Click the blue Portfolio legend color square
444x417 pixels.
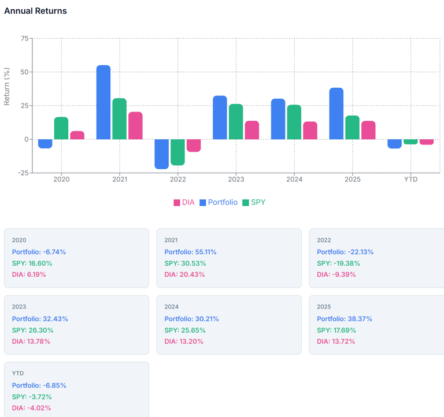[203, 203]
